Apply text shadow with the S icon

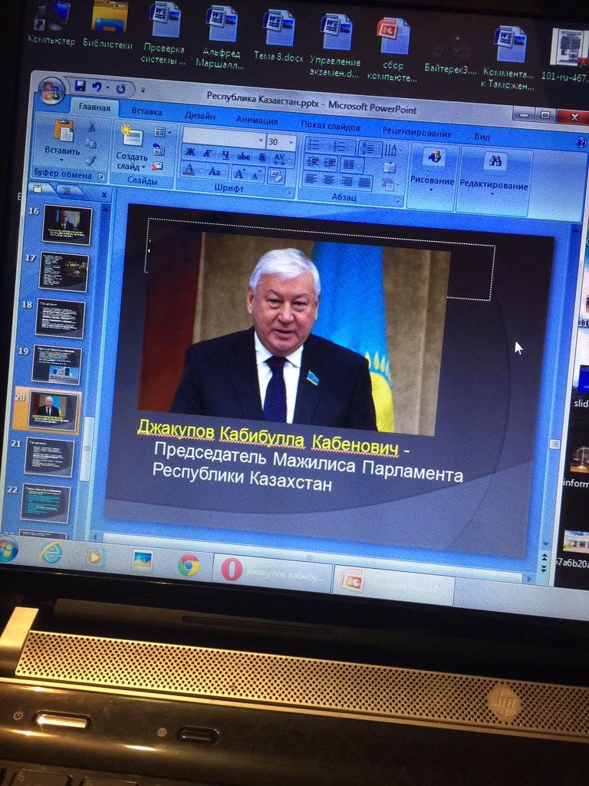262,157
